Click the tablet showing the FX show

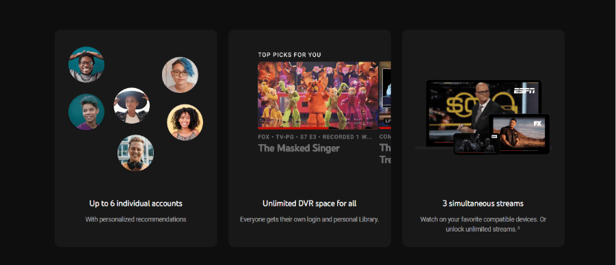519,134
